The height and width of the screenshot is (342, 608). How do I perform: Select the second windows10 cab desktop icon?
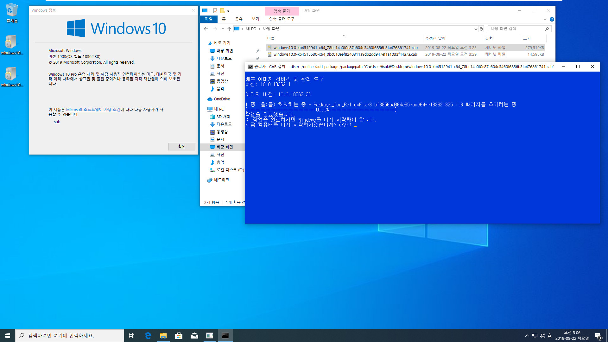12,77
